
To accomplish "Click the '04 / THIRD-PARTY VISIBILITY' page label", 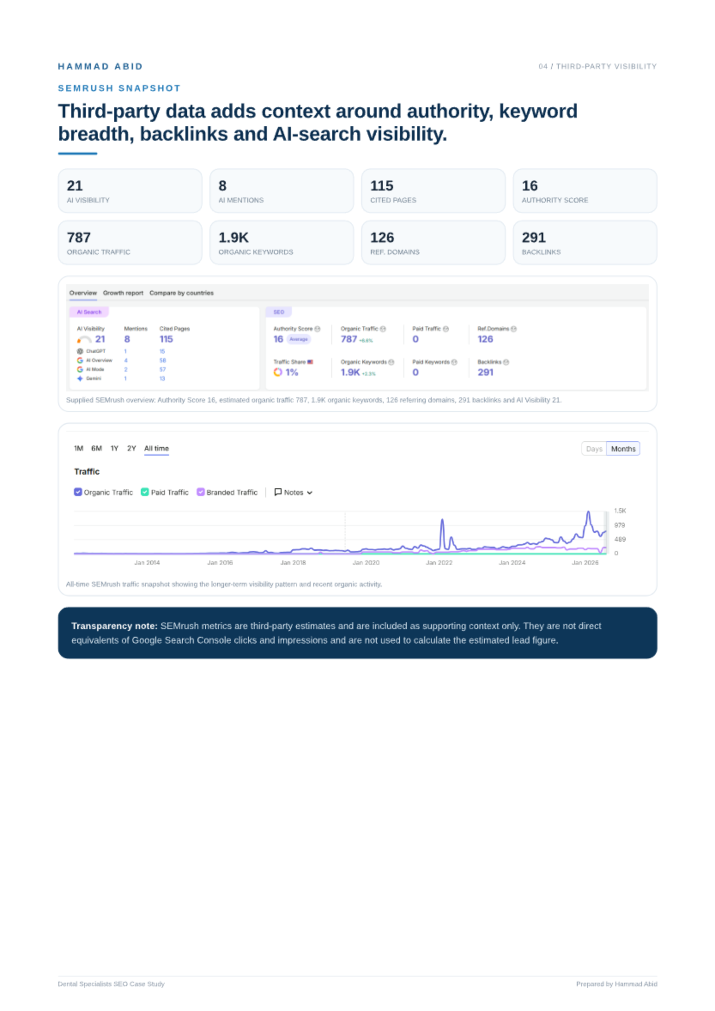I will tap(597, 67).
